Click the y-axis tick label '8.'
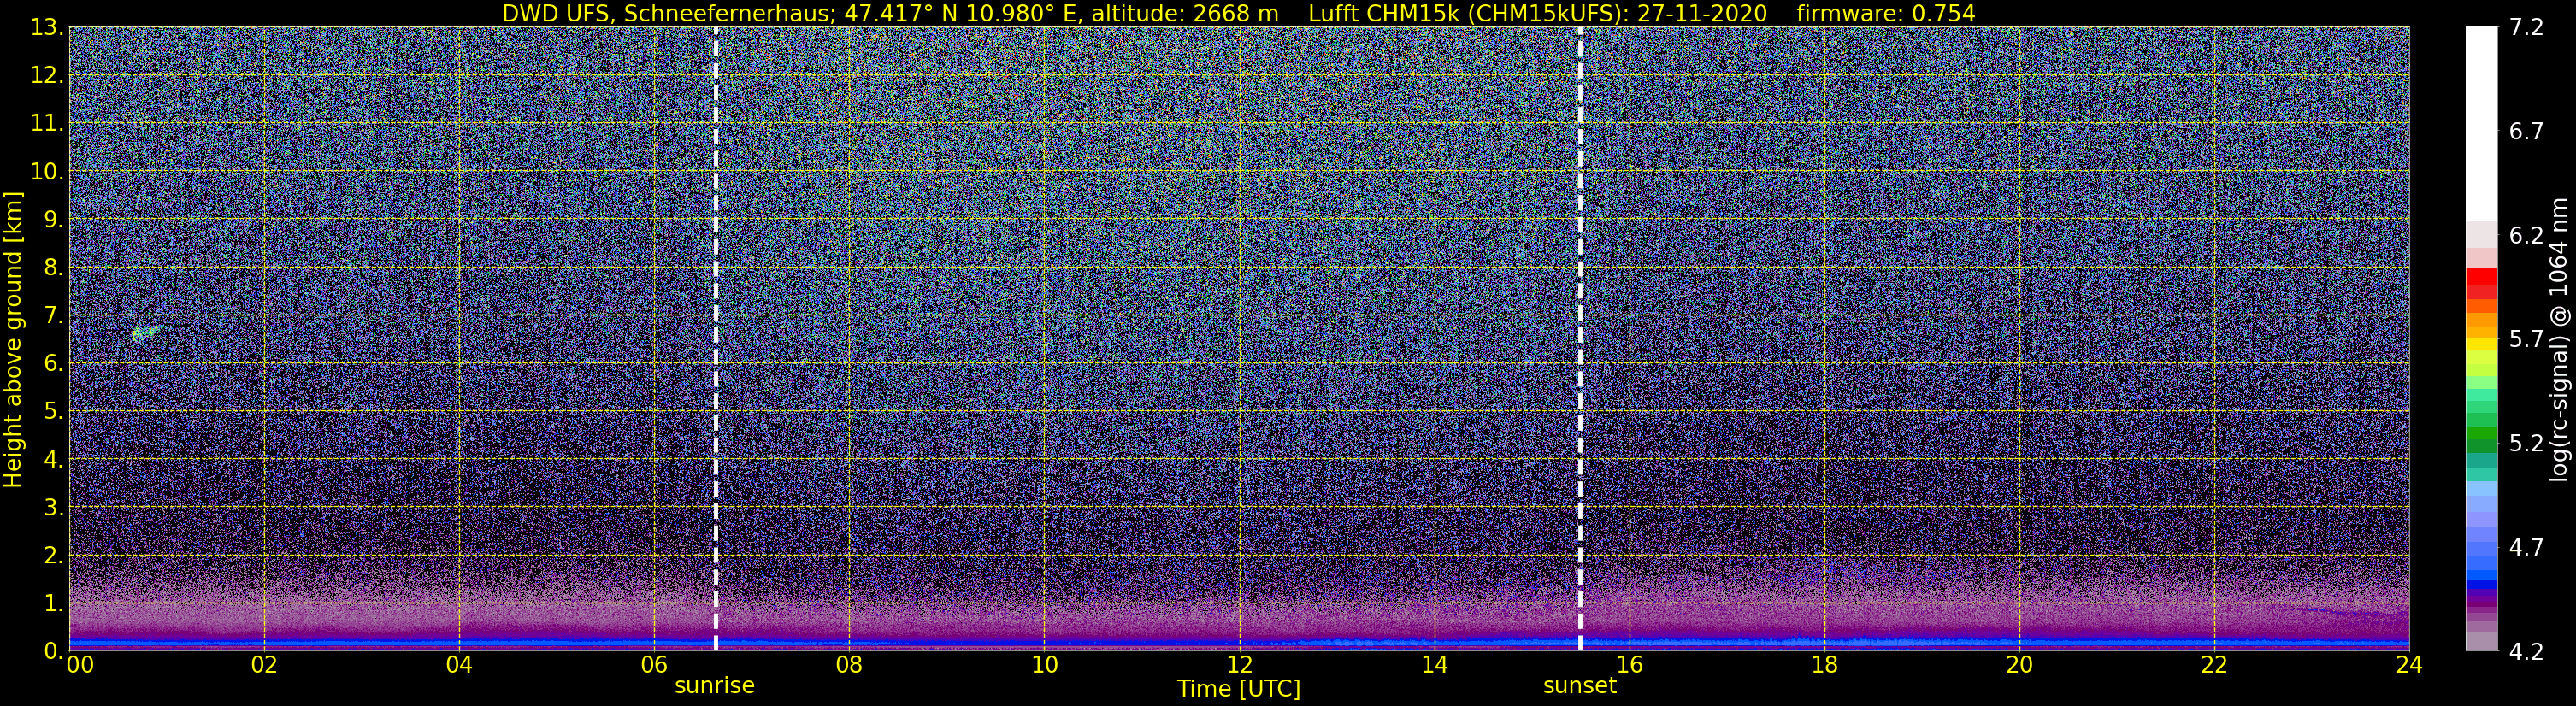The width and height of the screenshot is (2576, 706). 54,268
